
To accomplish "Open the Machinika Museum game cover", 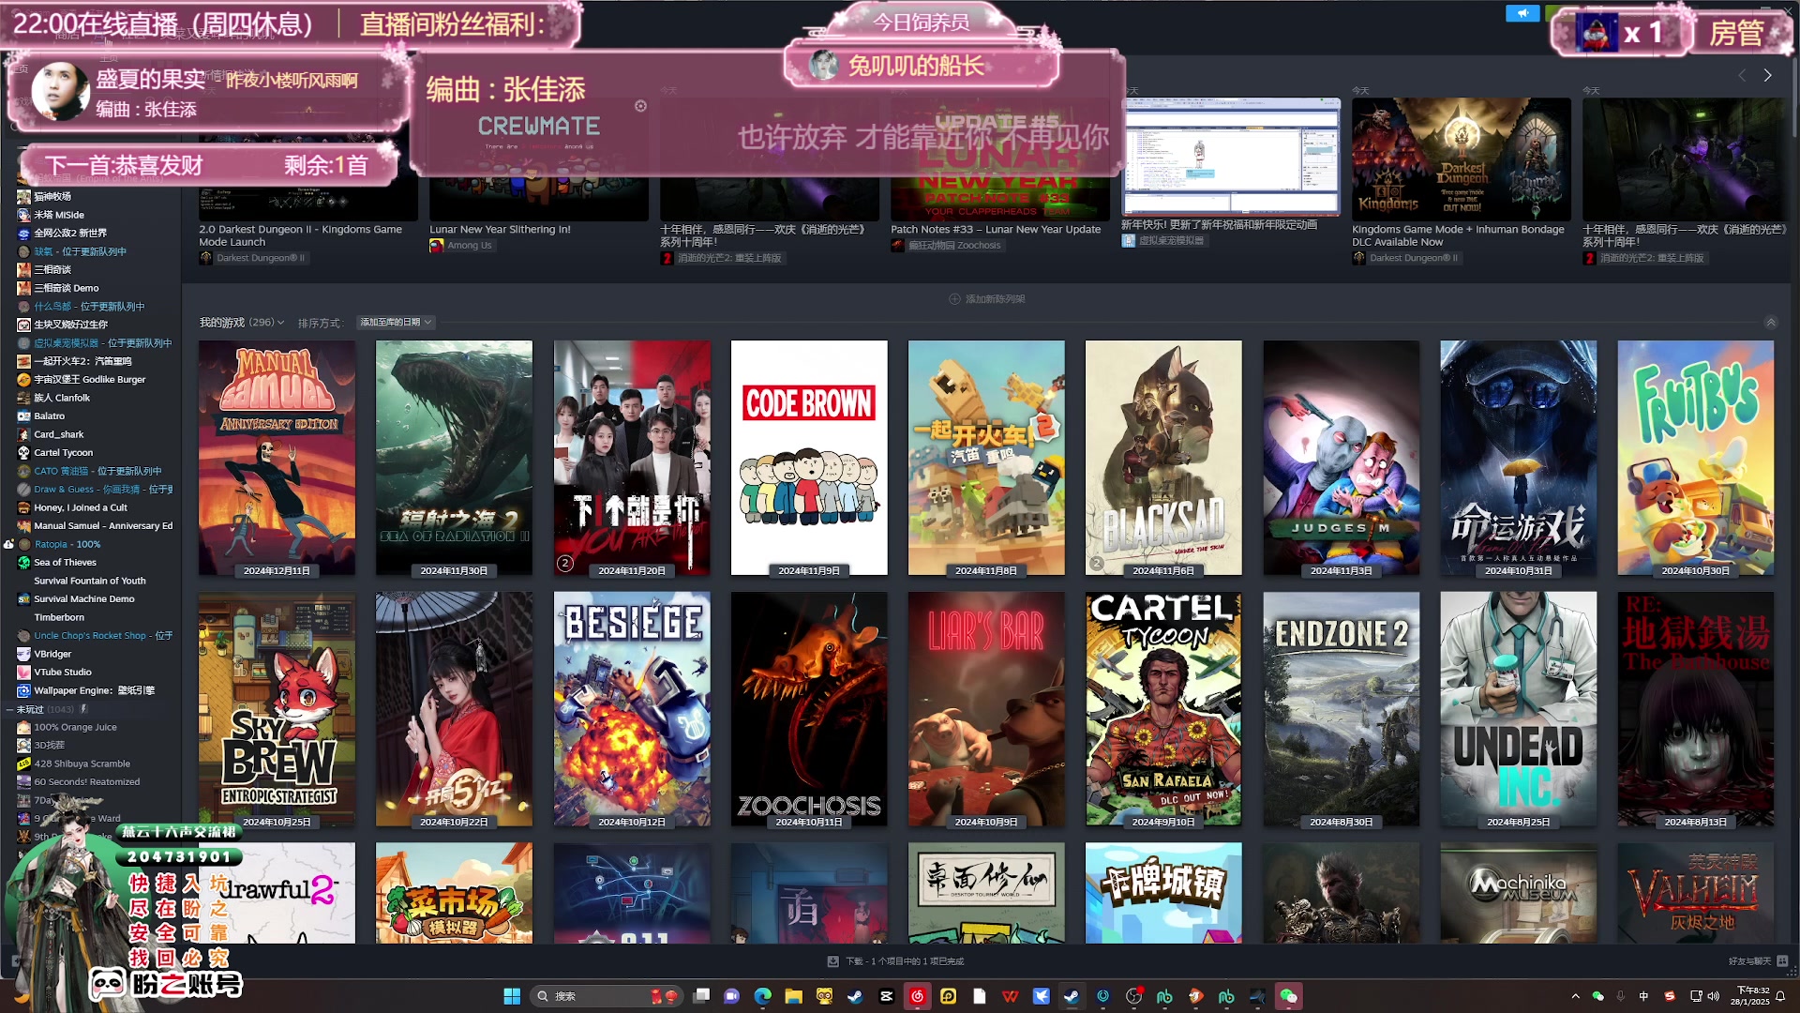I will [1519, 893].
